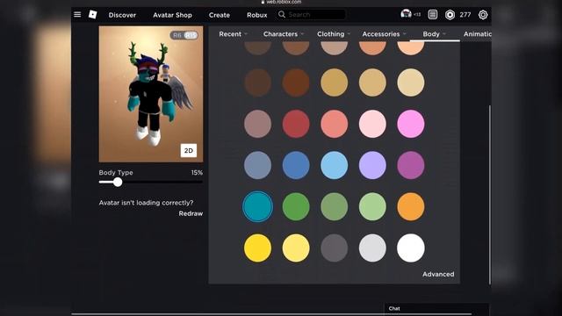Select the purple magenta color swatch
562x316 pixels.
(411, 165)
